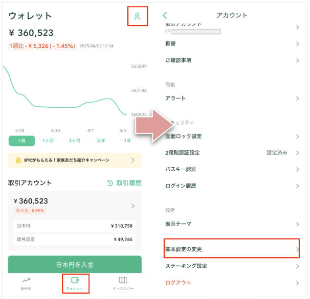
Task: Tap the back arrow in Account header
Action: pos(165,16)
